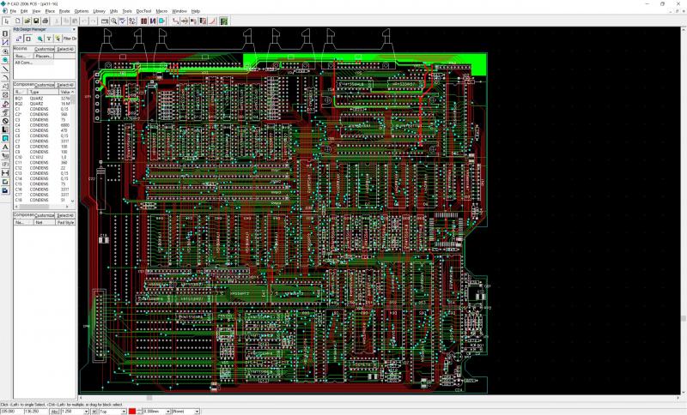The height and width of the screenshot is (415, 687).
Task: Toggle the M button in status bar
Action: click(x=94, y=412)
